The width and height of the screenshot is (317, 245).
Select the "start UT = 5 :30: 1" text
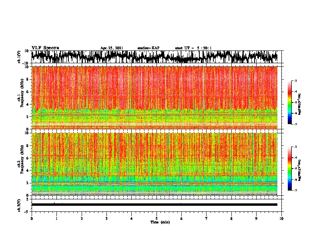click(193, 48)
